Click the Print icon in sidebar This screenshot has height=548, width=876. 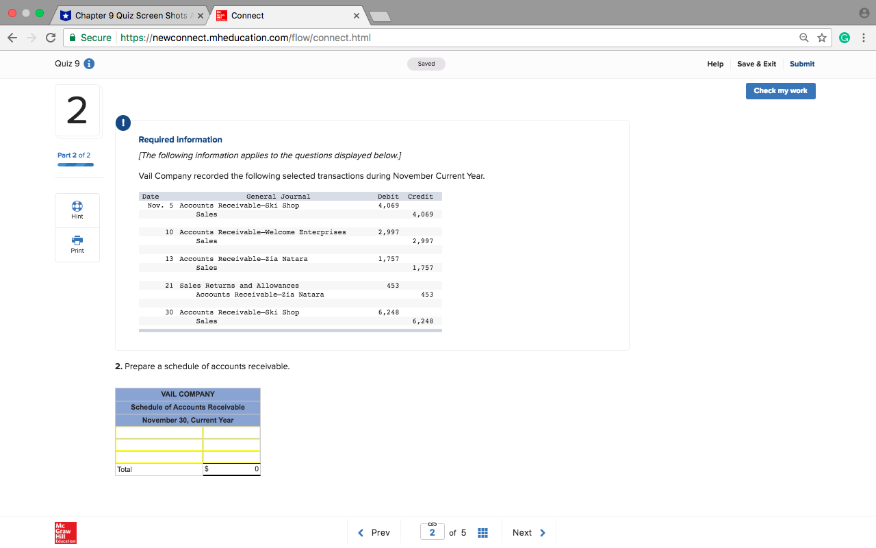[77, 240]
